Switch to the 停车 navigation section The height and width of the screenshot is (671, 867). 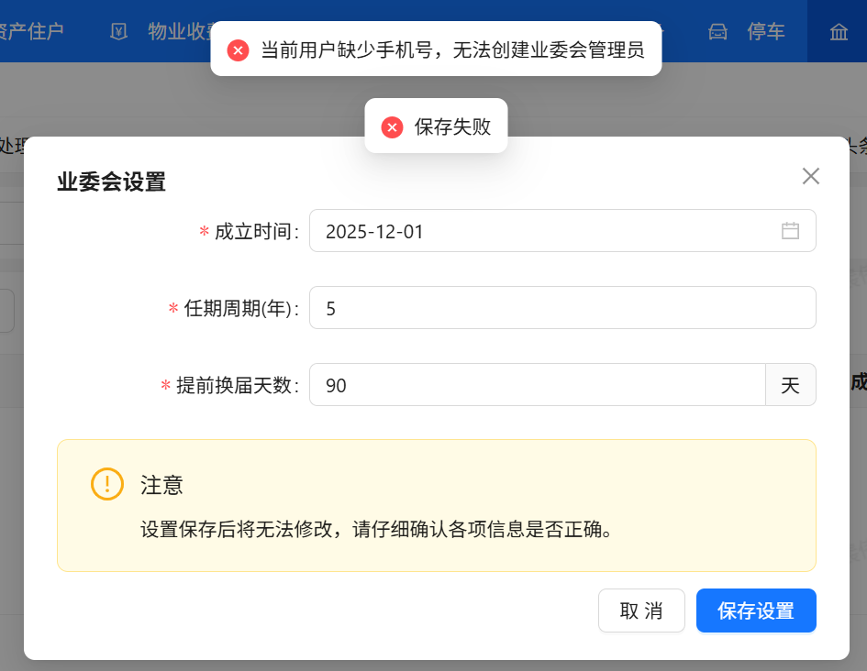coord(767,31)
